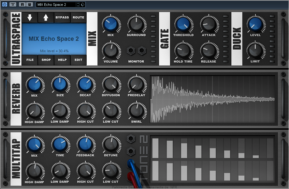289x189 pixels.
Task: Click the left MONITOR jack
Action: click(131, 50)
